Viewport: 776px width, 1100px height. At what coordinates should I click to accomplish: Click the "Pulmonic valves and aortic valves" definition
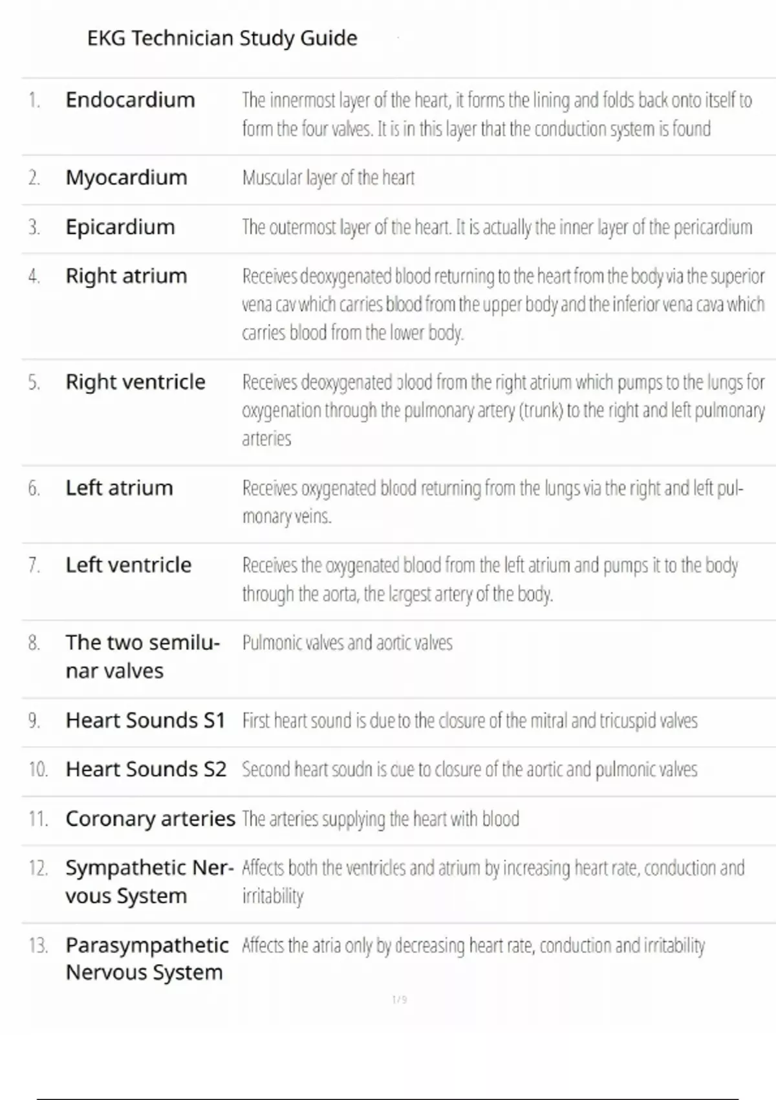click(x=347, y=643)
